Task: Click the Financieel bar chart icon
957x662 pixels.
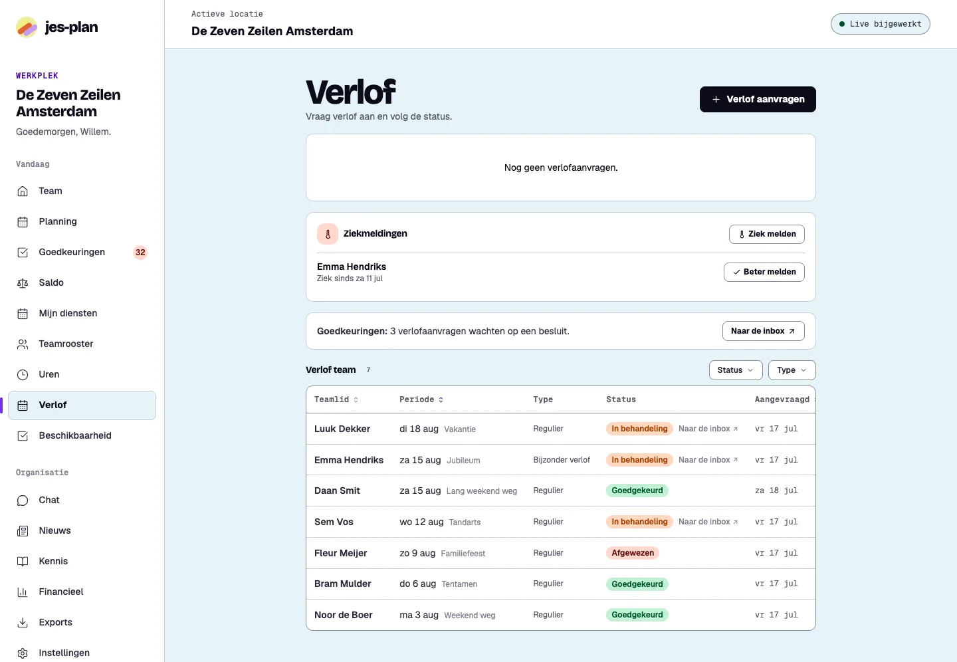Action: point(23,592)
